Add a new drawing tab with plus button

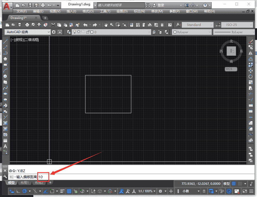tap(45, 18)
